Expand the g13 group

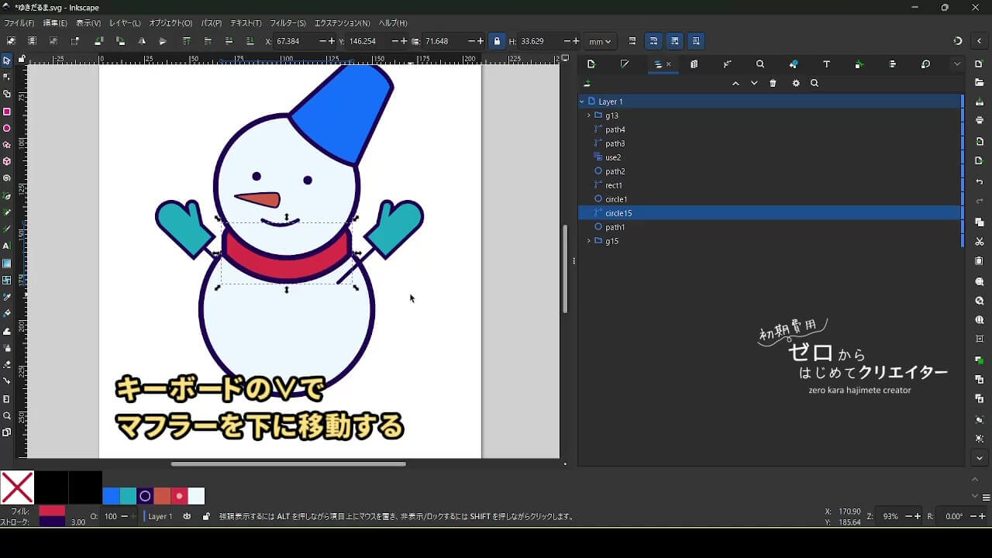pos(589,115)
